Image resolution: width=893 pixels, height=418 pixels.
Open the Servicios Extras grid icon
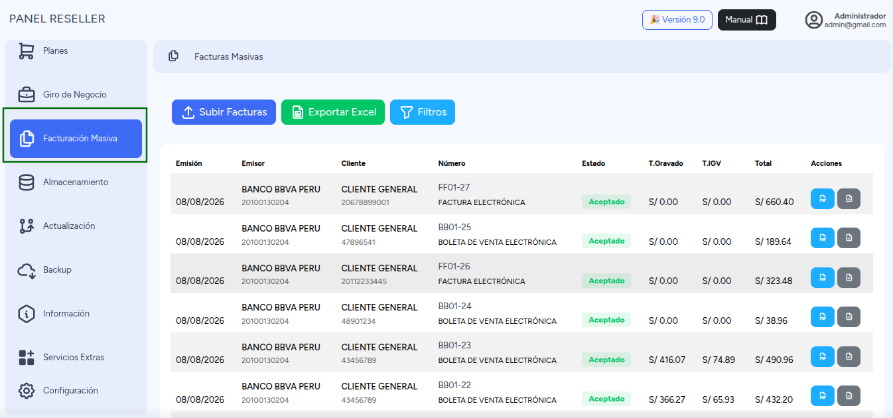[26, 358]
